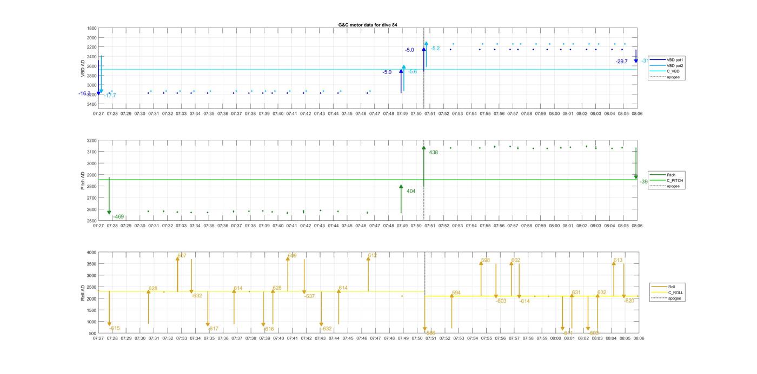The width and height of the screenshot is (757, 374).
Task: Click the '4000' tick on Roll axis
Action: click(92, 252)
